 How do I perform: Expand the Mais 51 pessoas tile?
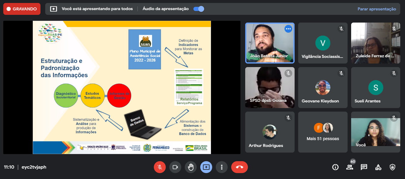coord(323,132)
